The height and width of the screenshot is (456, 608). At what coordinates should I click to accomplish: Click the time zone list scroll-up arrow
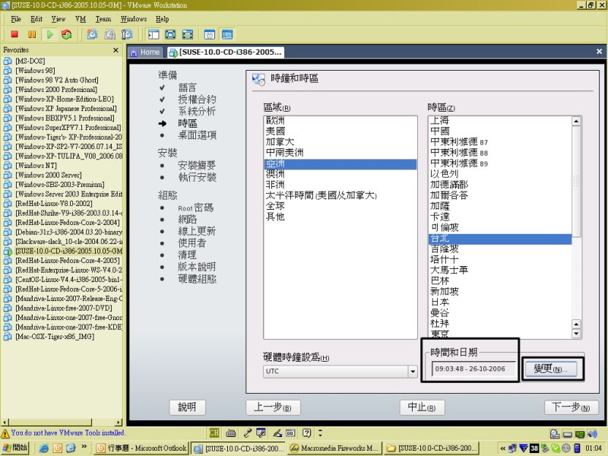(x=576, y=122)
